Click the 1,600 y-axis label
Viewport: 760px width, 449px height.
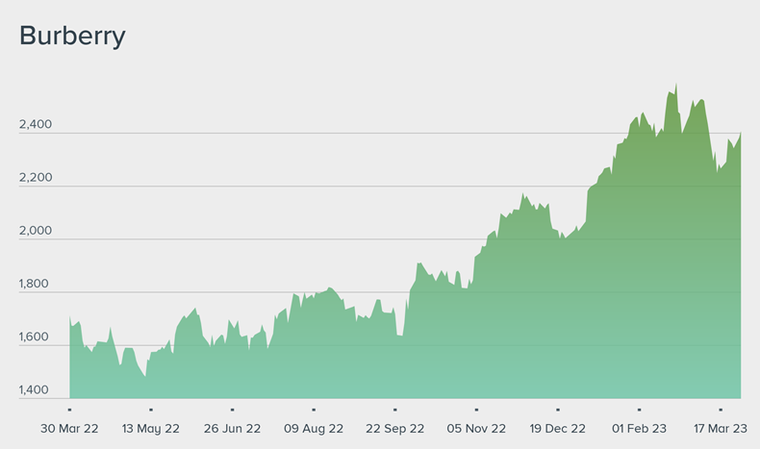(x=34, y=337)
